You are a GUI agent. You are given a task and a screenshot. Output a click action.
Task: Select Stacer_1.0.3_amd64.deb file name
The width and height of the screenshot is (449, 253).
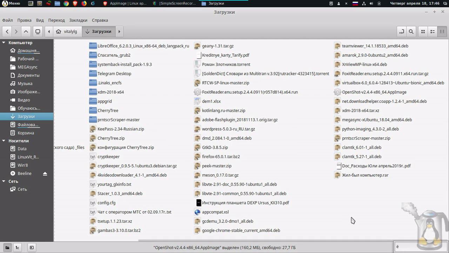click(120, 194)
